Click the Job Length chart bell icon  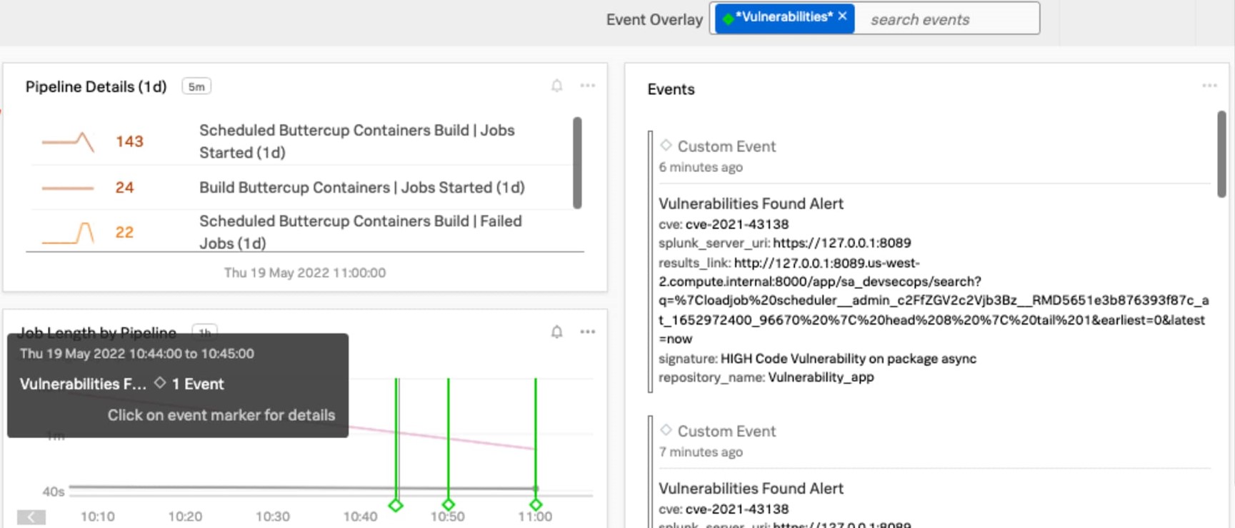[x=557, y=332]
